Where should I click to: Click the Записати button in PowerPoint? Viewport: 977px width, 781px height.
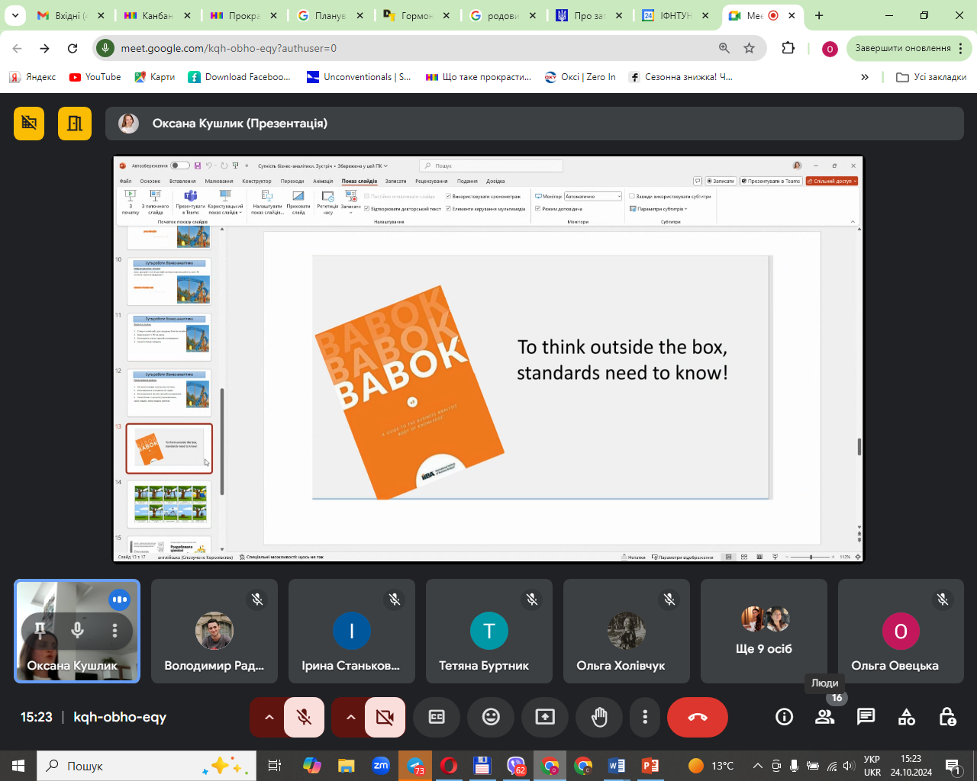tap(720, 181)
